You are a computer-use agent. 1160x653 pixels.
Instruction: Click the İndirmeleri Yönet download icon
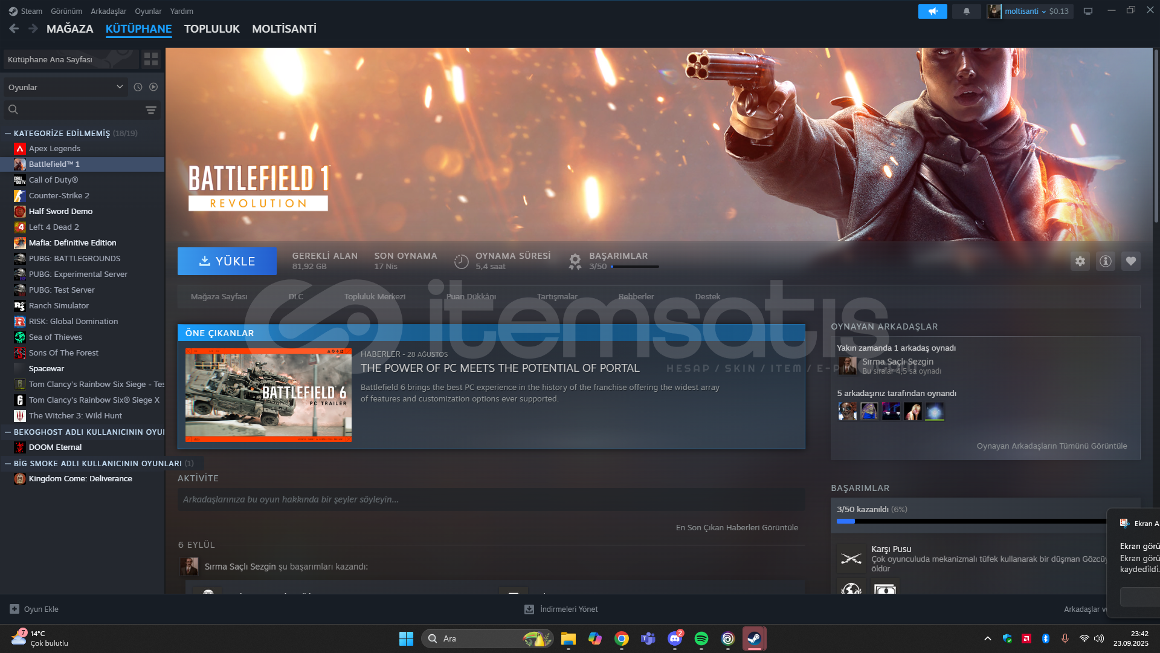coord(529,609)
